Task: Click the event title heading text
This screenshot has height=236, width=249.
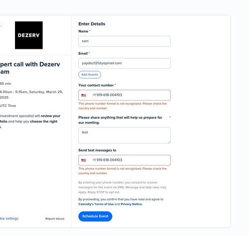Action: 30,68
